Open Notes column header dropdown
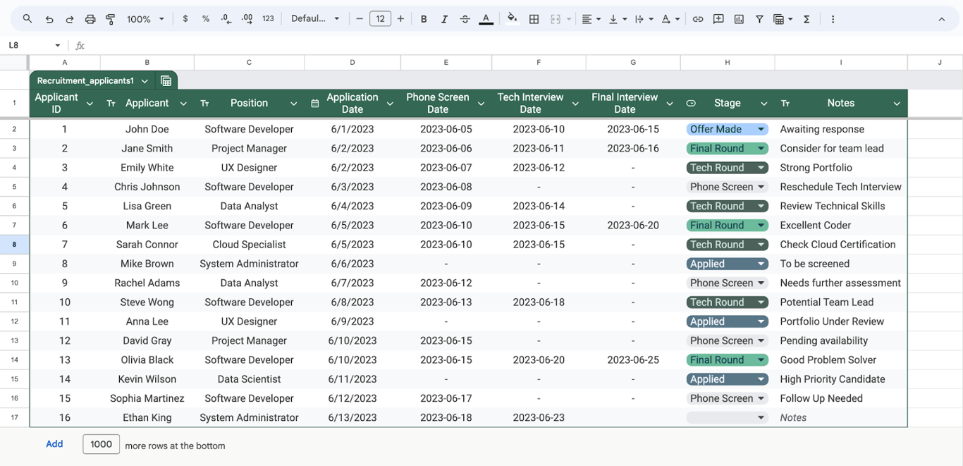The image size is (963, 466). [x=897, y=104]
